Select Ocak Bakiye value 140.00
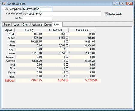The width and height of the screenshot is (135, 111). 91,34
